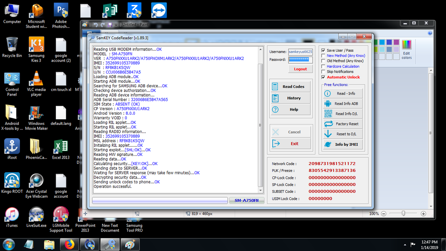446x251 pixels.
Task: Click the USIM Lock Code value
Action: 320,198
